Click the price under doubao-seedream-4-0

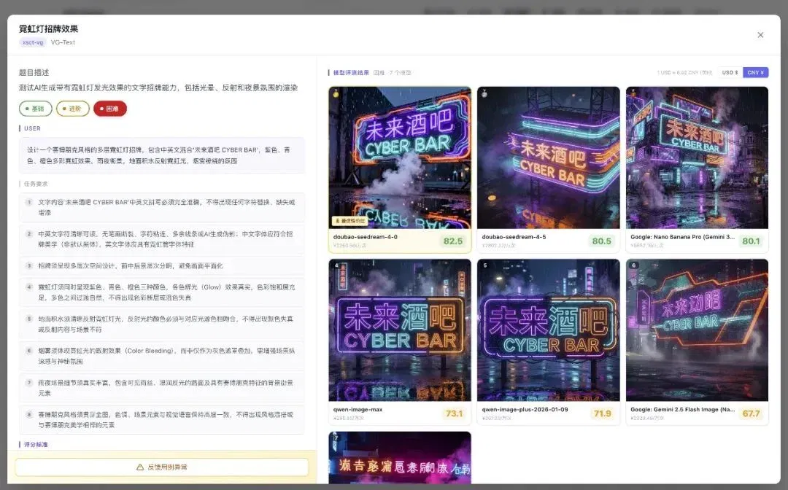pos(349,246)
